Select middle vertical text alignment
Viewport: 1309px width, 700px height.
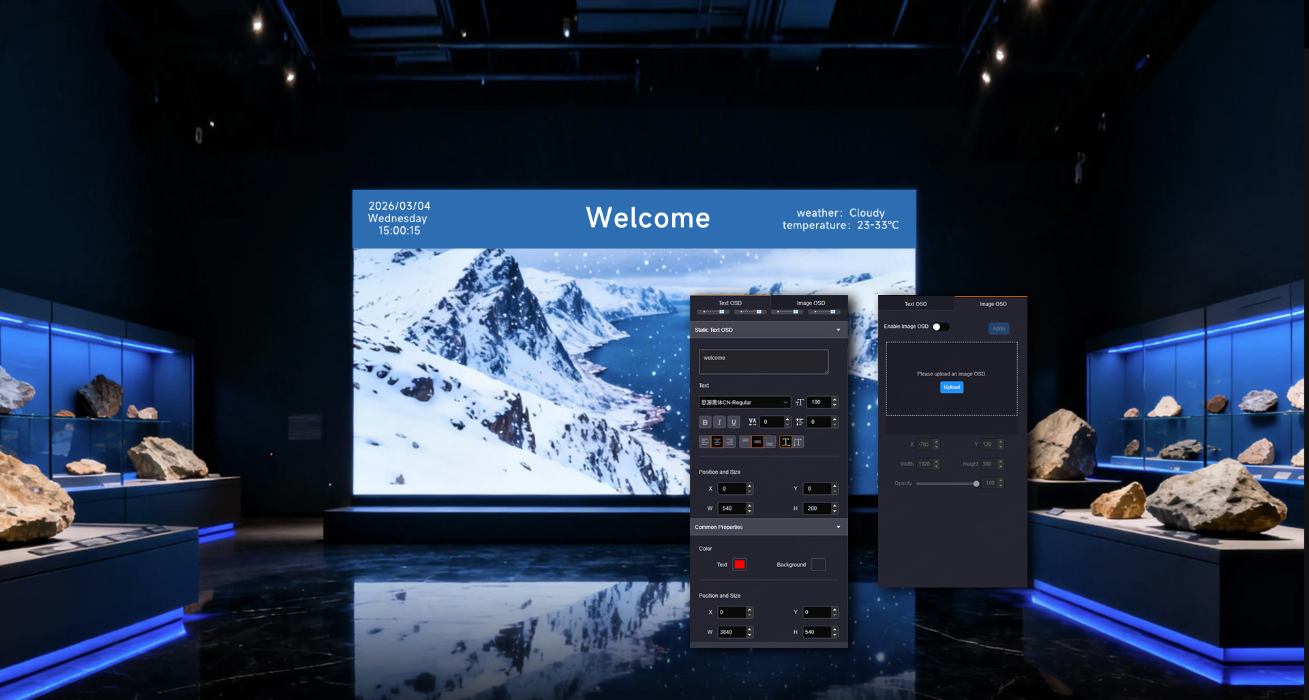pos(757,442)
